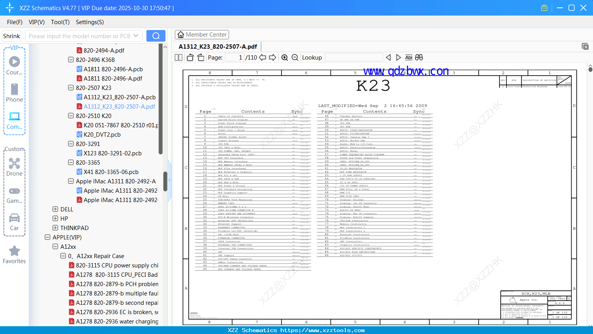Click the sidebar collapse handle
593x334 pixels.
click(169, 180)
